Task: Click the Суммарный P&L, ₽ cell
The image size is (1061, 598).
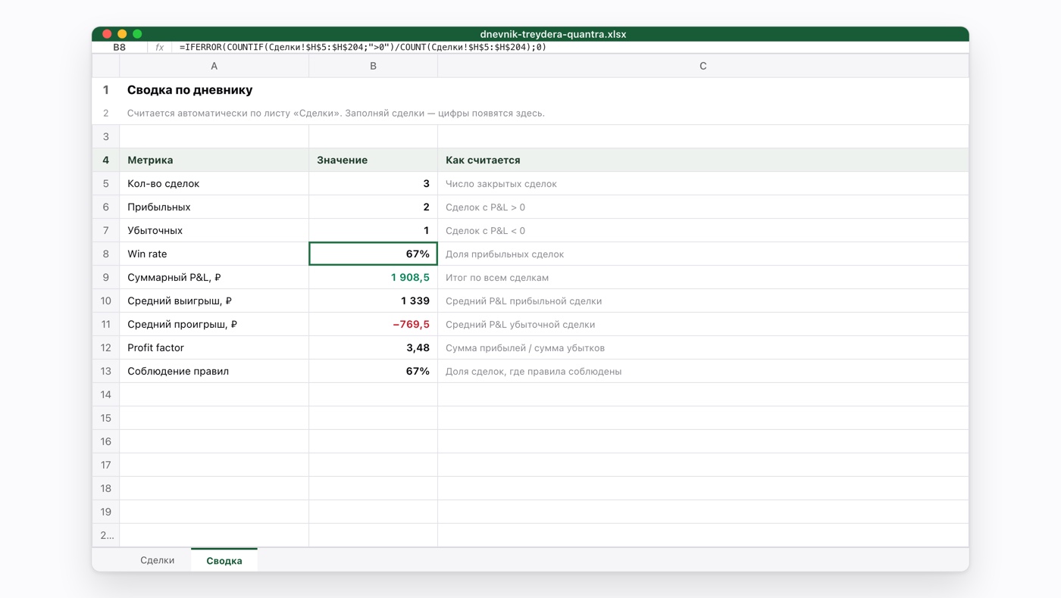Action: (214, 277)
